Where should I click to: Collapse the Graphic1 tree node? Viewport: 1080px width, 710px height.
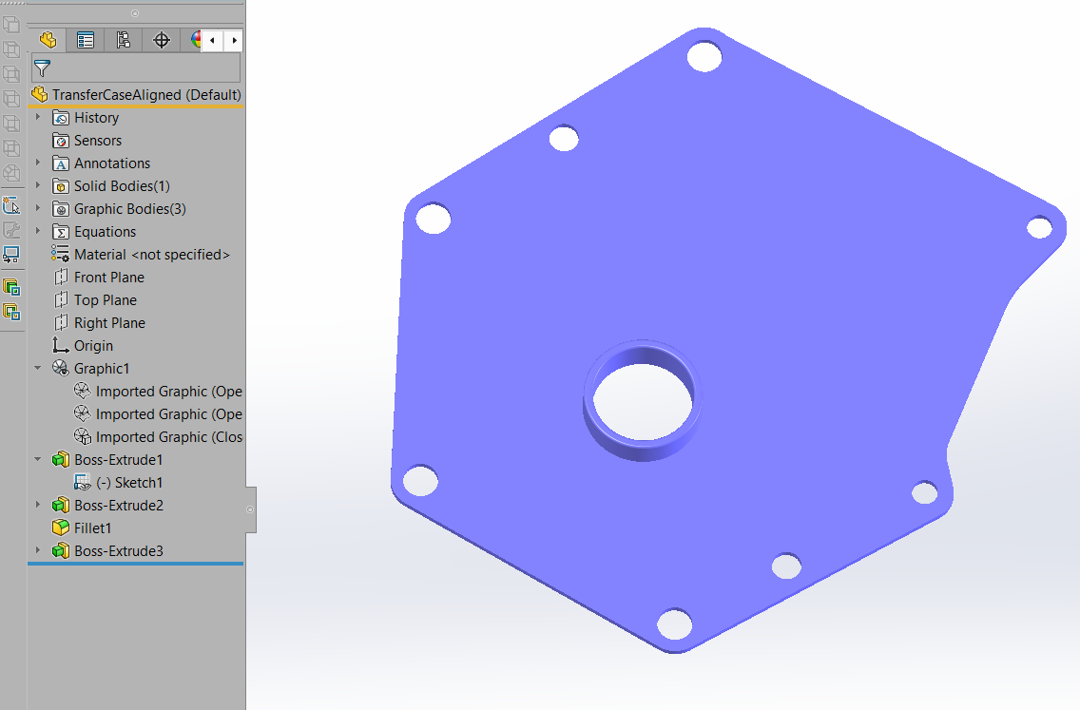click(x=38, y=369)
